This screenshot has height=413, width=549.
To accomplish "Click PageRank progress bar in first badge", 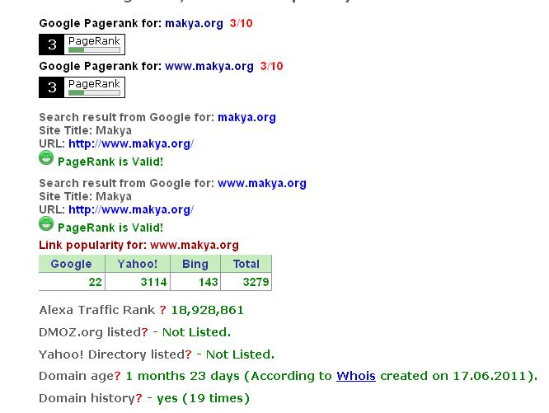I will pyautogui.click(x=94, y=50).
